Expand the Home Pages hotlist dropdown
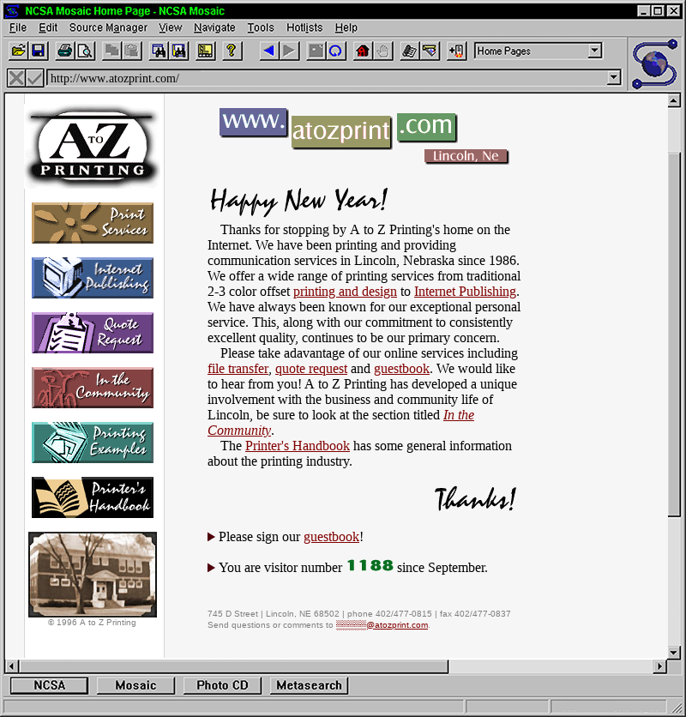The image size is (686, 717). [x=595, y=51]
